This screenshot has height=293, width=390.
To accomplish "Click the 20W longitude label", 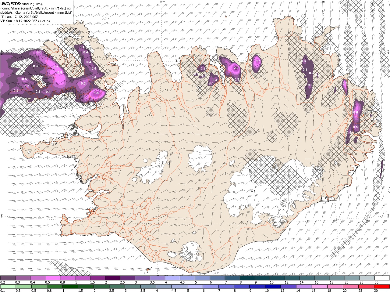I will tap(162, 2).
